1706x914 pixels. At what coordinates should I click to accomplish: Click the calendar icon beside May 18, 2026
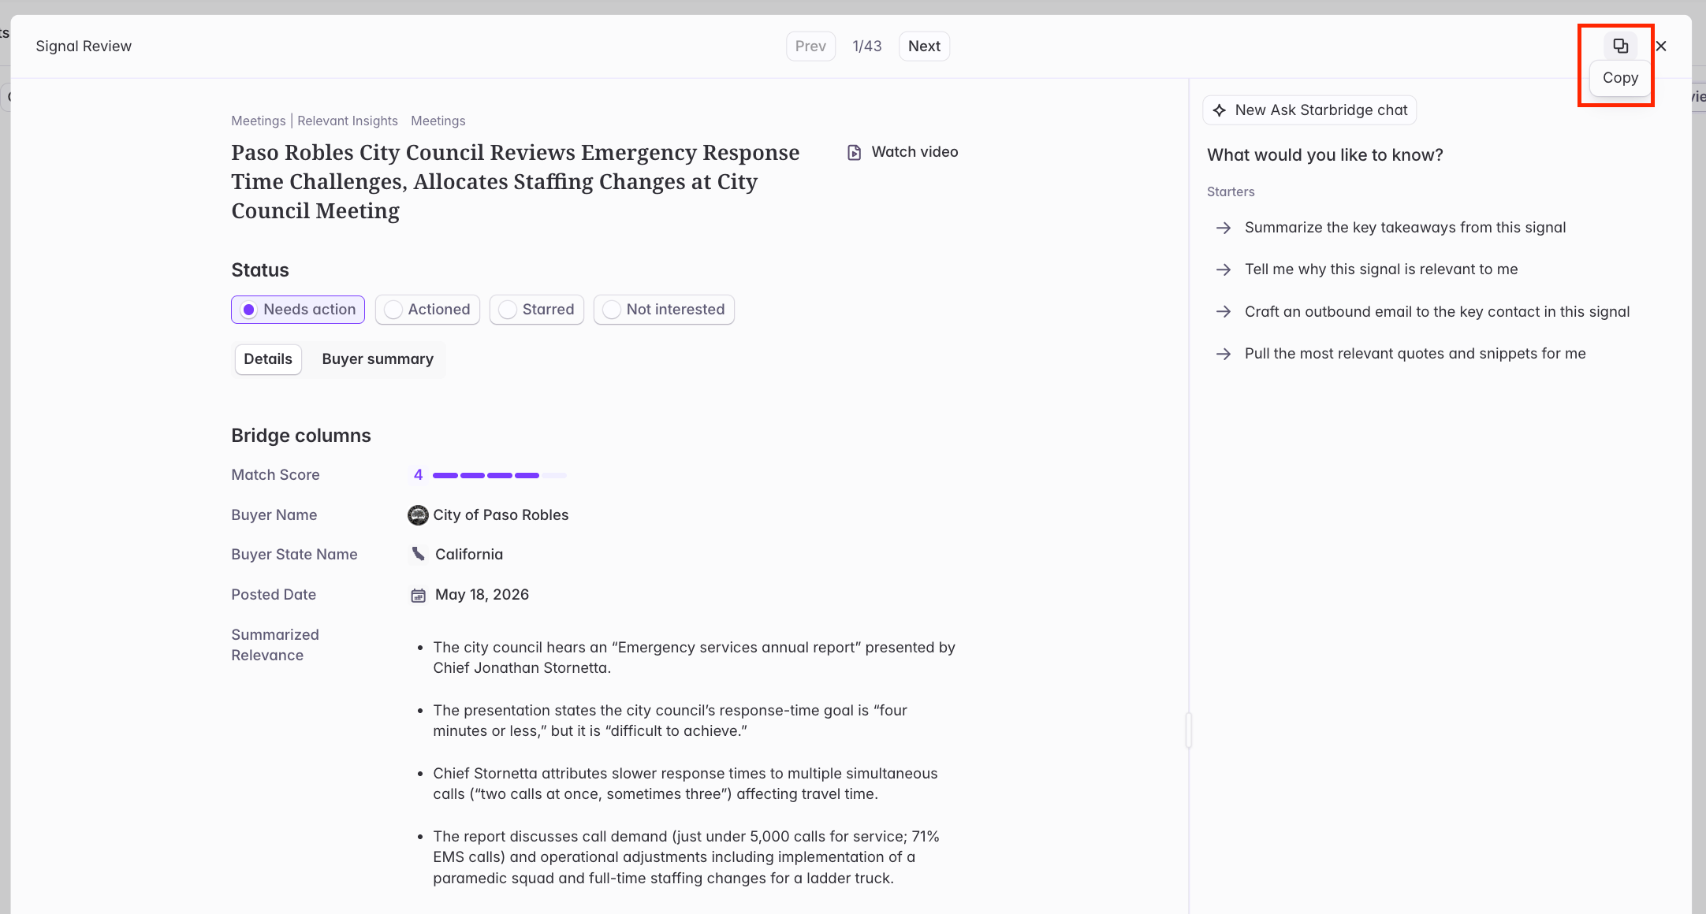click(x=418, y=595)
